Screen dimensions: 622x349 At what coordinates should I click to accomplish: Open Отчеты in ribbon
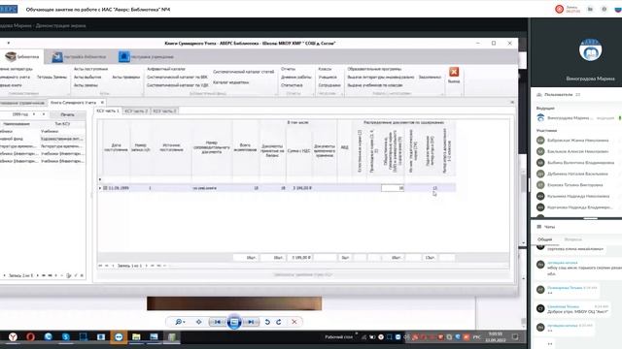[x=288, y=69]
